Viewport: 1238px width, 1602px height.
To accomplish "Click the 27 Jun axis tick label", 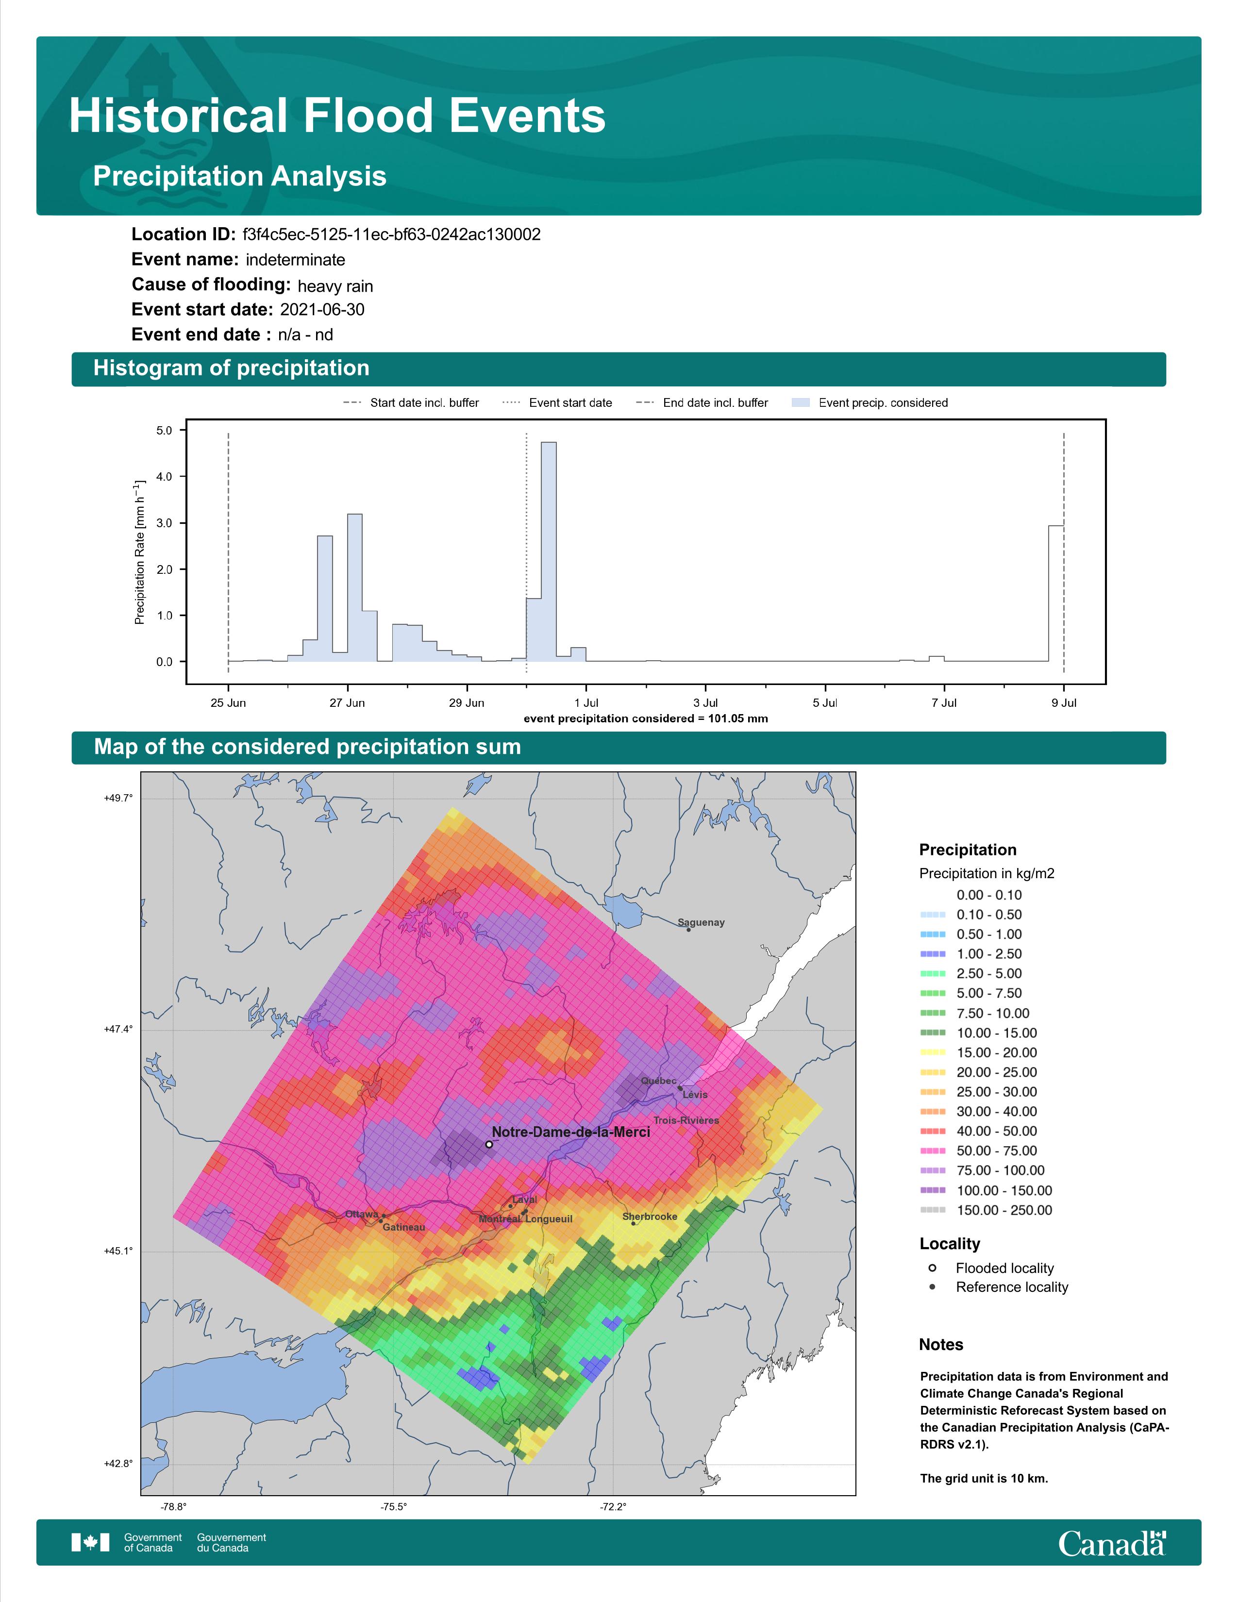I will click(x=347, y=703).
